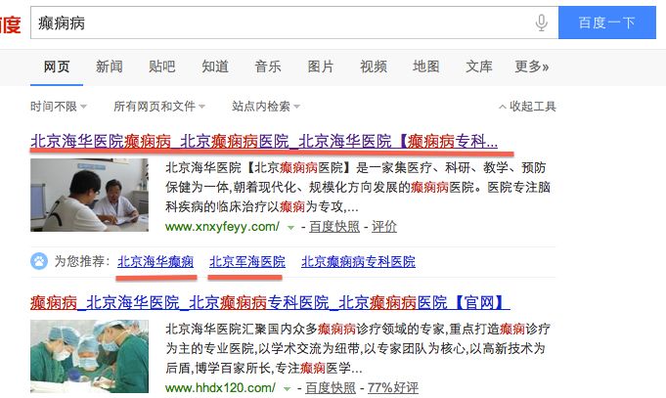This screenshot has height=398, width=666.
Task: Open the recommended link 北京癫痫病专科医院
Action: [x=358, y=261]
